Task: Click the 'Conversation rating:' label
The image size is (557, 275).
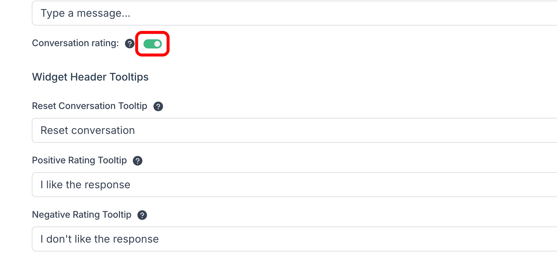Action: coord(75,43)
